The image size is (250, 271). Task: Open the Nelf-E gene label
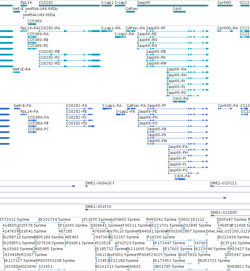pos(18,9)
